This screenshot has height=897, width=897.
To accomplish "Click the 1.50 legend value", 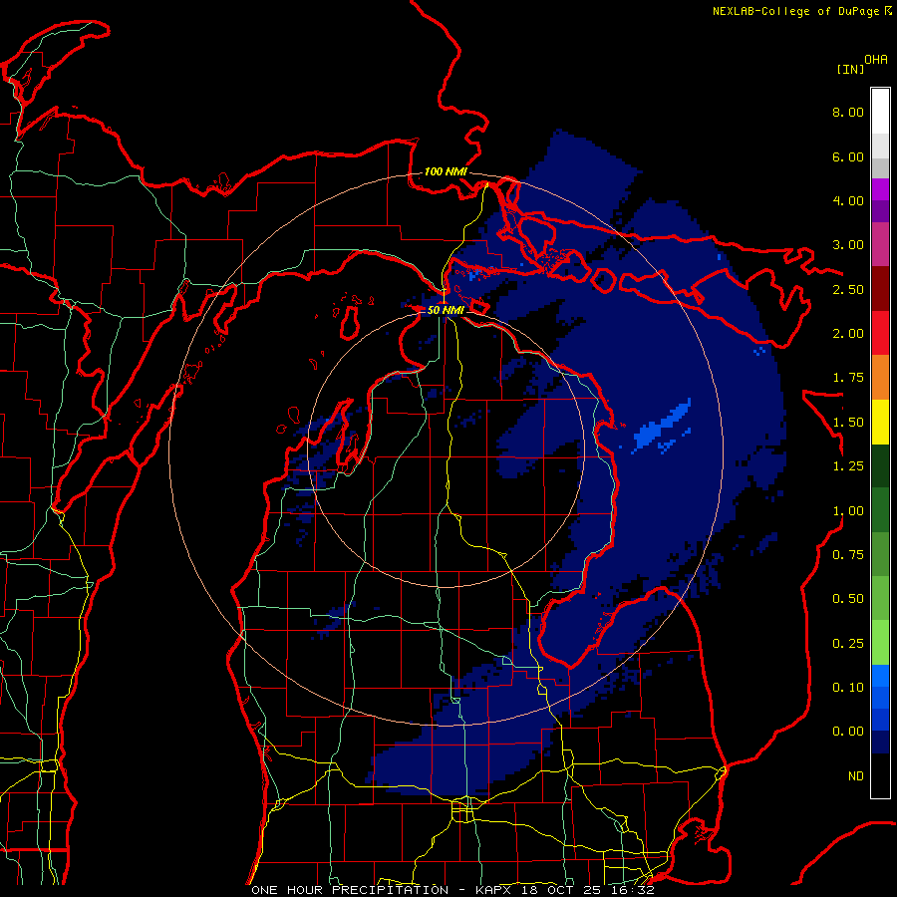I will pos(848,423).
